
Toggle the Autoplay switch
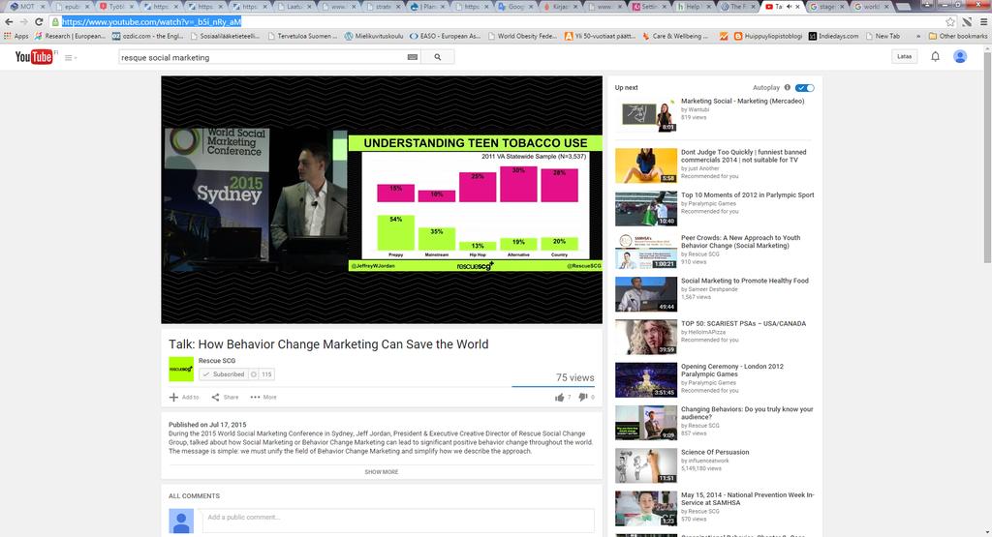805,88
